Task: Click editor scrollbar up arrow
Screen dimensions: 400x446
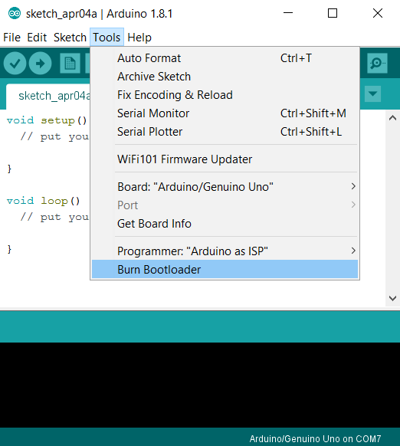Action: tap(392, 118)
